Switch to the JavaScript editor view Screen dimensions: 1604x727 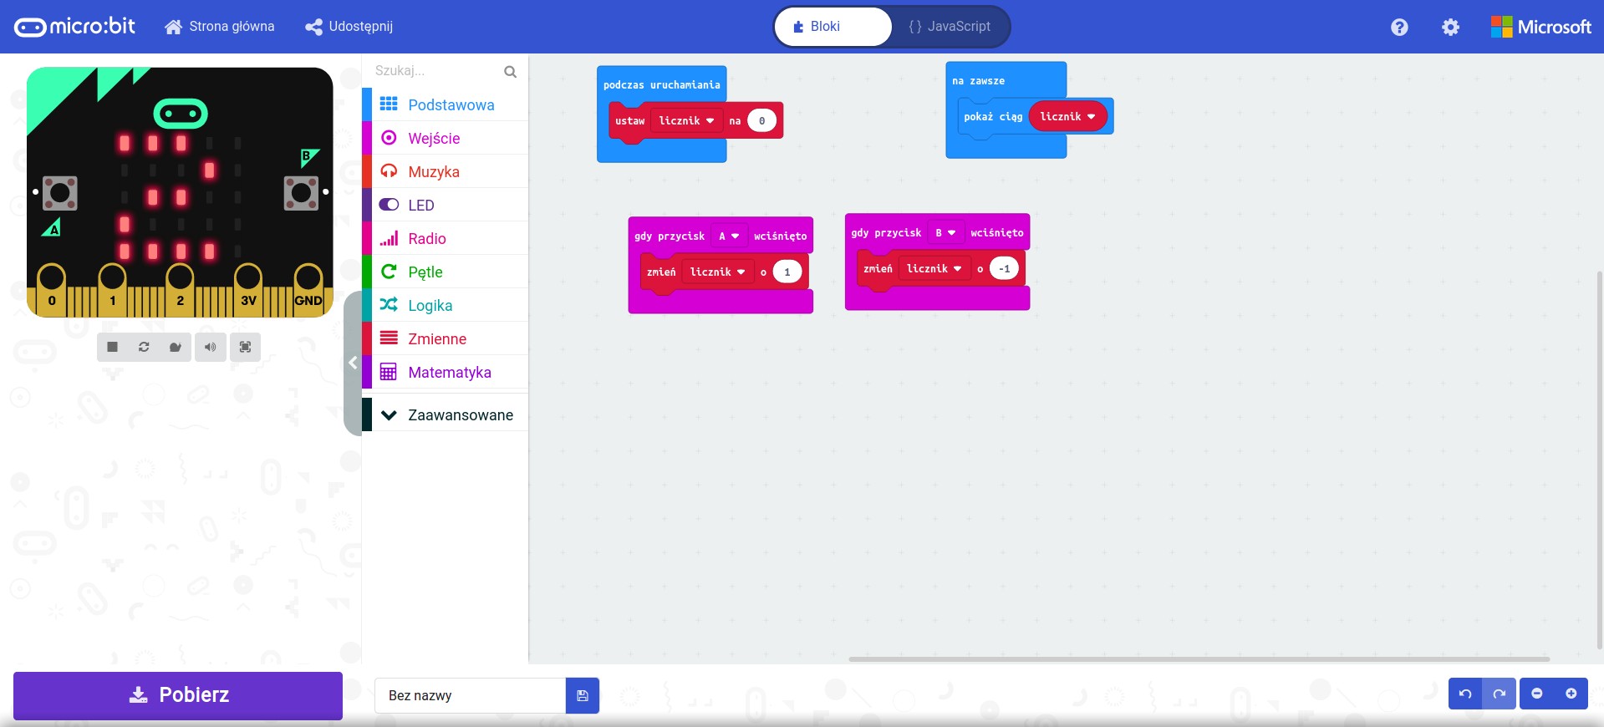(x=950, y=27)
